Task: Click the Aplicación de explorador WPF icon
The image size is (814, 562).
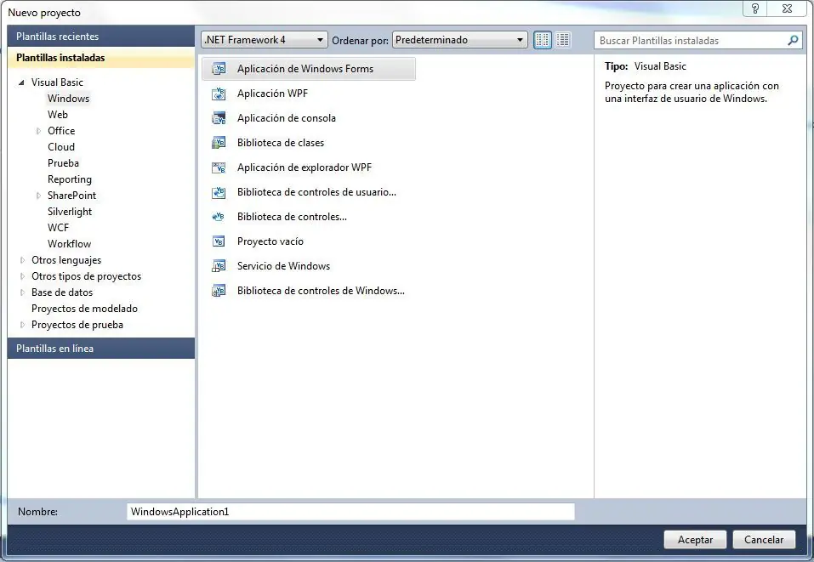Action: click(219, 167)
